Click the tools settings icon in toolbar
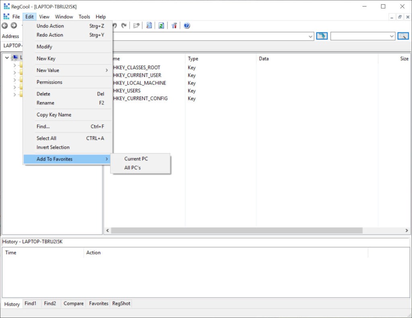 pos(174,25)
